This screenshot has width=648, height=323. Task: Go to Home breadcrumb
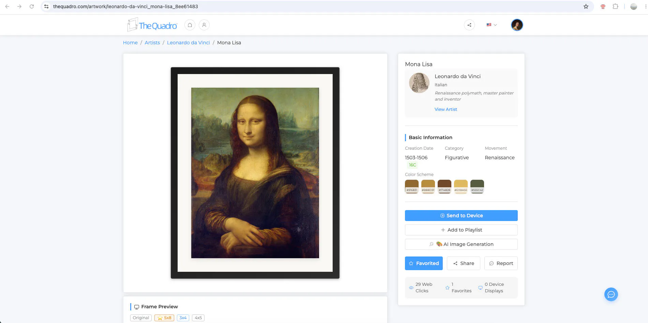130,43
